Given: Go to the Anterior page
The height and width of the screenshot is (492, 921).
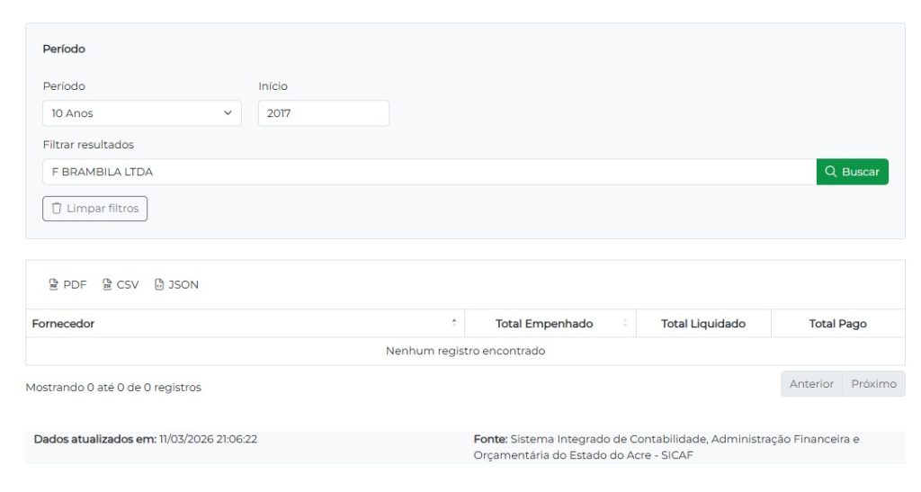Looking at the screenshot, I should pos(810,384).
